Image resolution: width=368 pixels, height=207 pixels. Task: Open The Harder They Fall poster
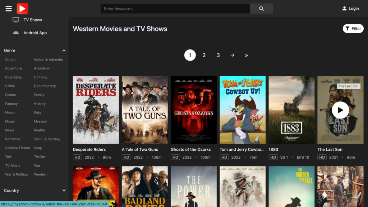pos(291,187)
